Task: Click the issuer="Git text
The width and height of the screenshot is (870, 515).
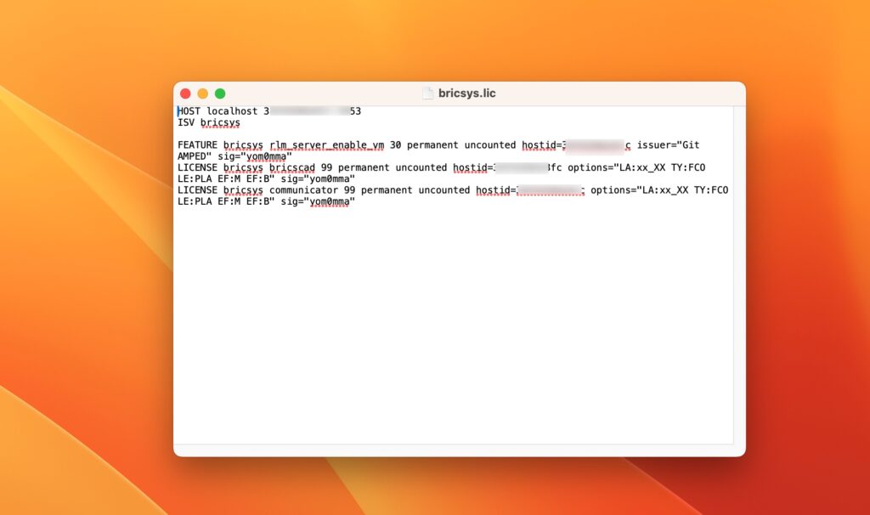Action: pos(669,145)
